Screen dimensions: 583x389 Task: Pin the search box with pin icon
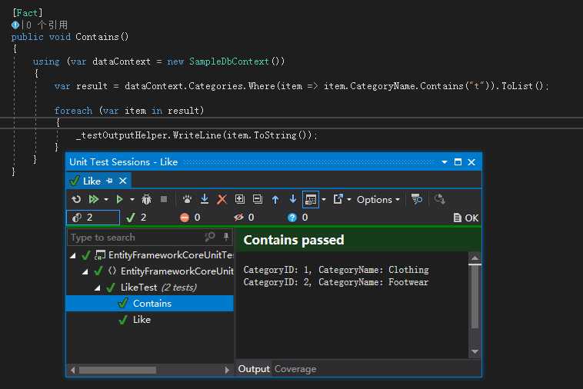(x=225, y=237)
